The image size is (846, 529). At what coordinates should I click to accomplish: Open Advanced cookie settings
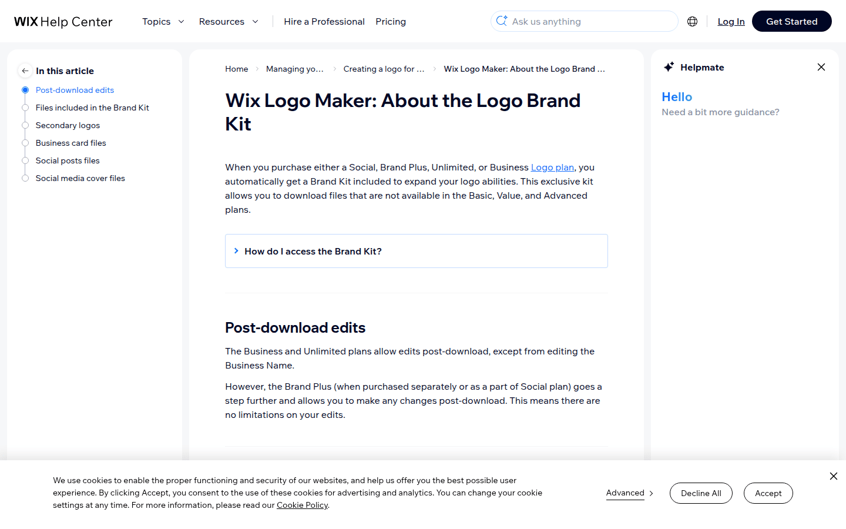click(x=630, y=493)
